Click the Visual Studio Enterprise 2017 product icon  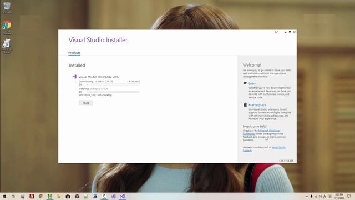click(74, 77)
